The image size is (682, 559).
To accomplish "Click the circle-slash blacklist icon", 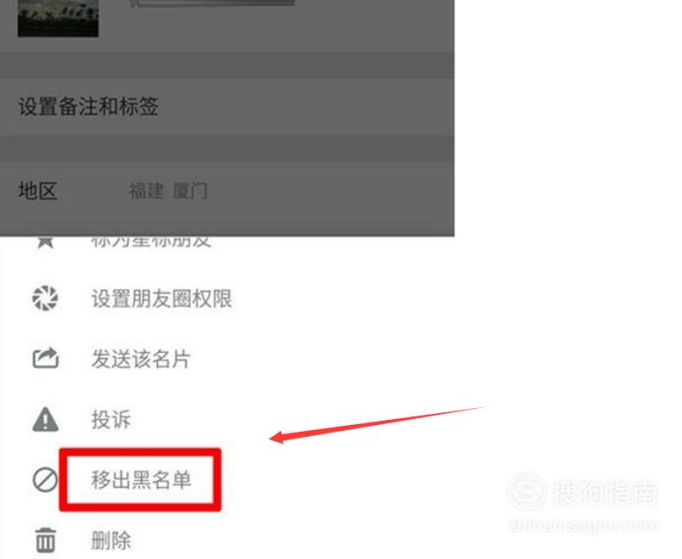I will click(x=45, y=480).
